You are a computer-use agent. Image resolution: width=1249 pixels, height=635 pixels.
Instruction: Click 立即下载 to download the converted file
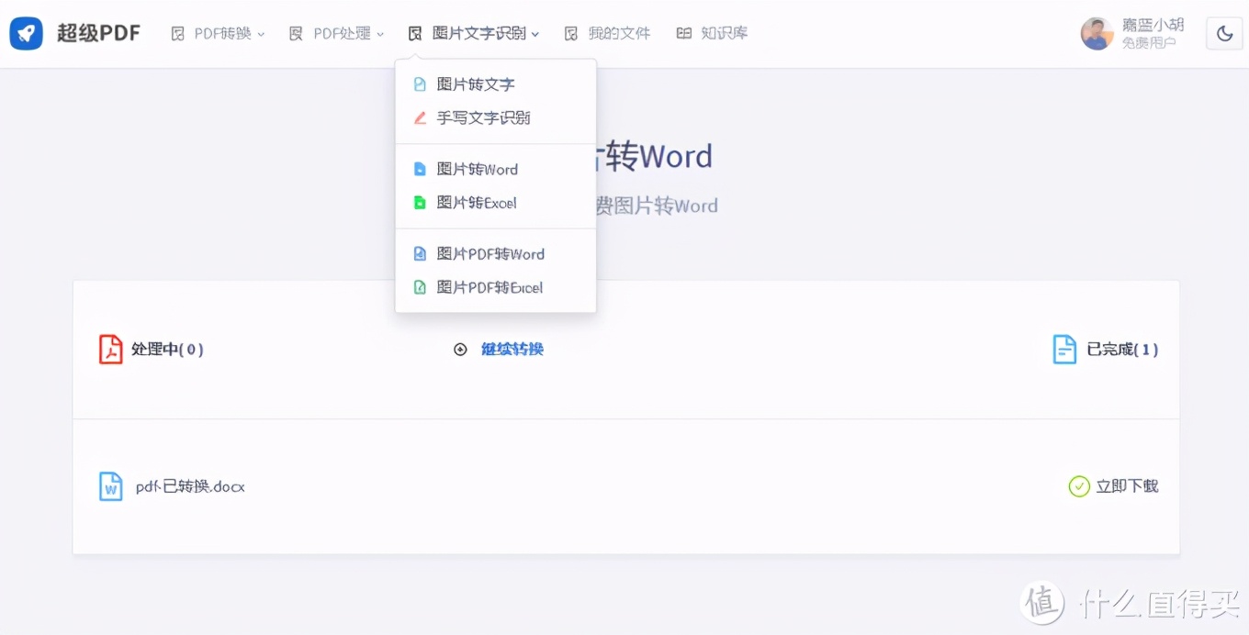pyautogui.click(x=1128, y=486)
